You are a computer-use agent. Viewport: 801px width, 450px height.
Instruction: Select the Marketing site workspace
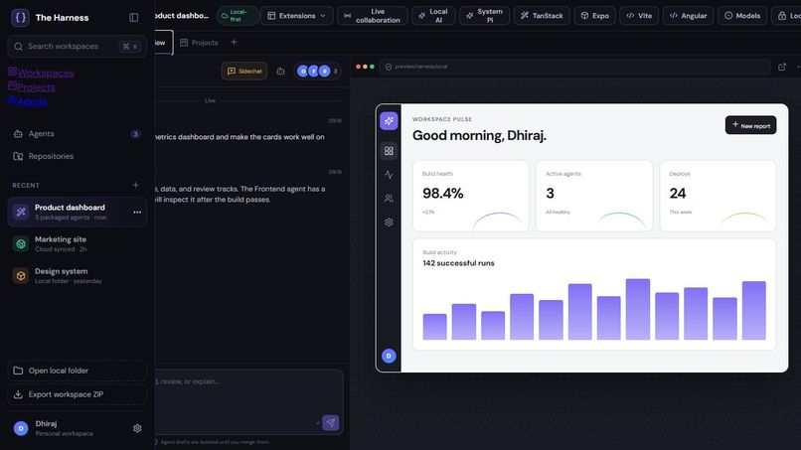point(78,243)
